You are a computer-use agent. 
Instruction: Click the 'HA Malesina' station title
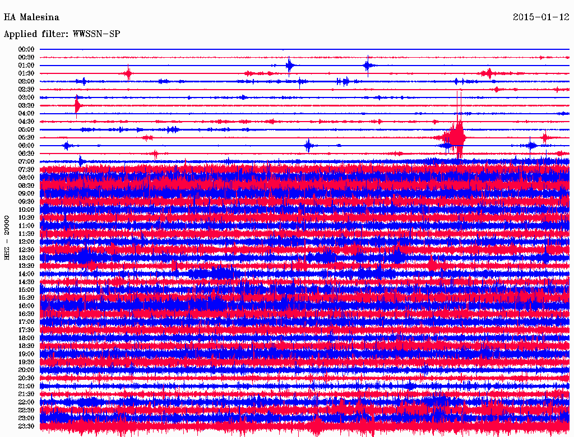coord(31,17)
